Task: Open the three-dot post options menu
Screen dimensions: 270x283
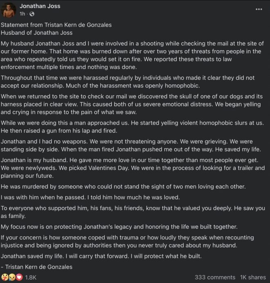Action: pyautogui.click(x=259, y=9)
